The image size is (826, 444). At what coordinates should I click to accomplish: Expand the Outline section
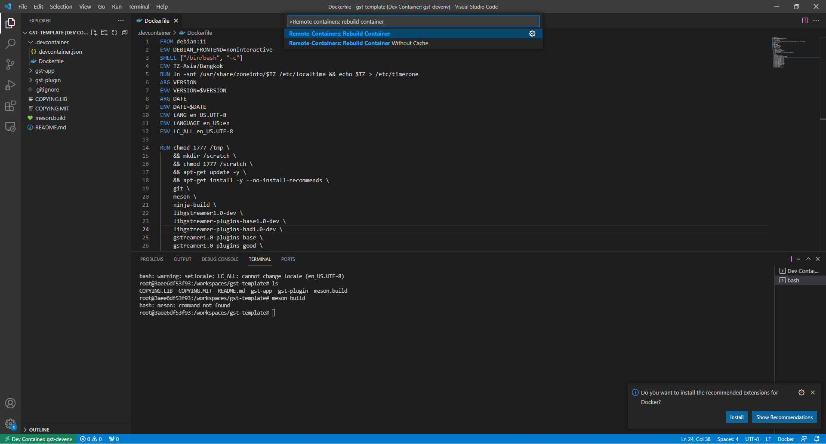pyautogui.click(x=39, y=430)
